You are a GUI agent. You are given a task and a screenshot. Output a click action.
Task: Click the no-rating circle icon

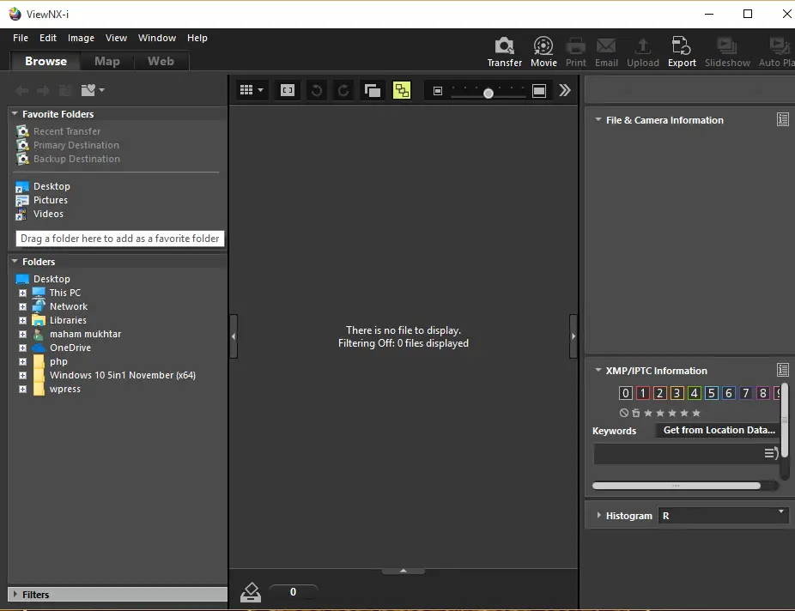click(623, 413)
